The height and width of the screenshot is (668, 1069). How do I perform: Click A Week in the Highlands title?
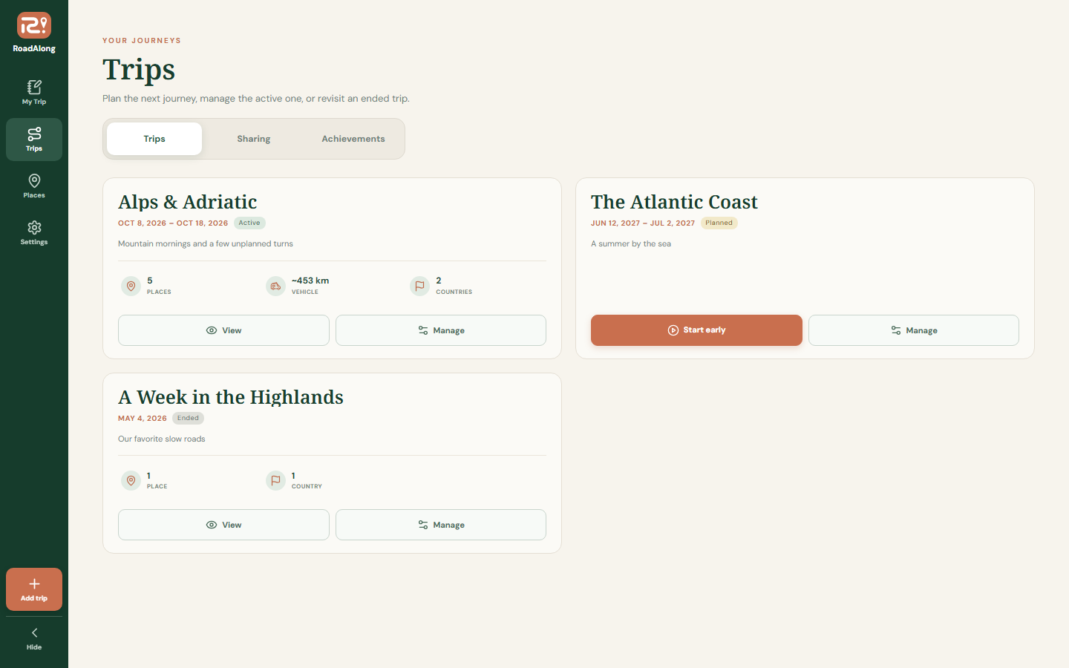(x=231, y=397)
